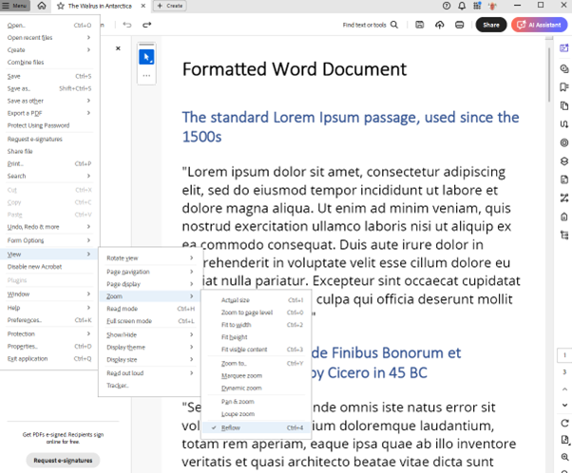The width and height of the screenshot is (572, 473).
Task: Open the notifications bell
Action: click(462, 6)
